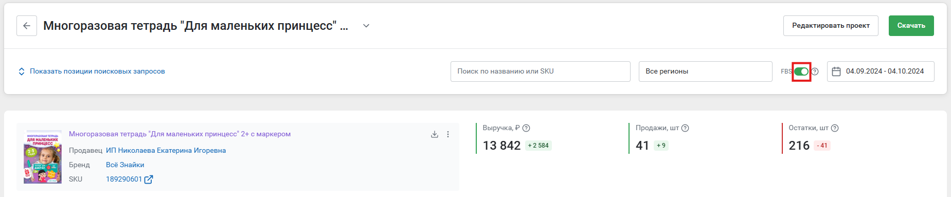Open the three-dot menu in product card
The image size is (951, 197).
[448, 134]
